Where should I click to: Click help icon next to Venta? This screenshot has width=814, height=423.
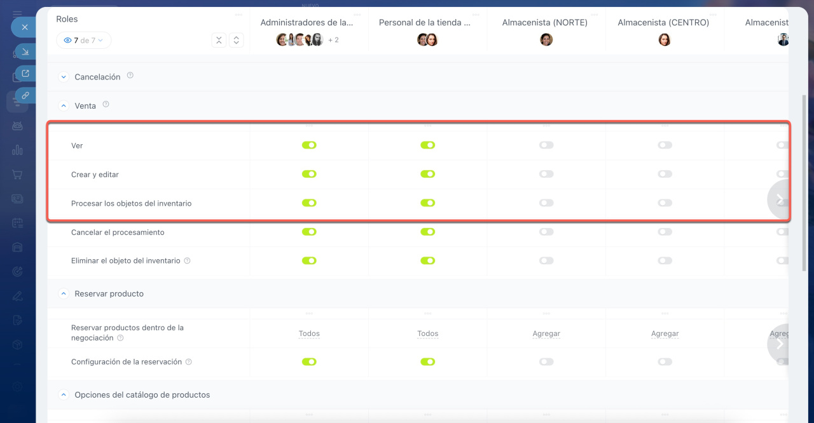point(106,104)
